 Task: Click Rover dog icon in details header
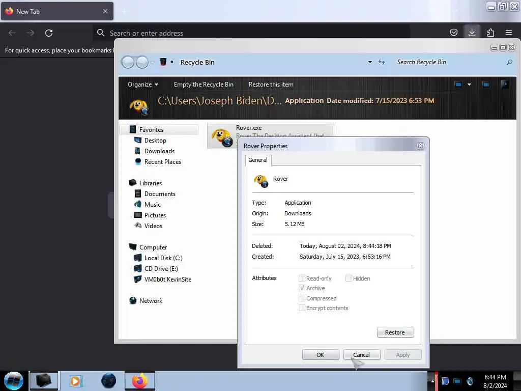pos(139,107)
